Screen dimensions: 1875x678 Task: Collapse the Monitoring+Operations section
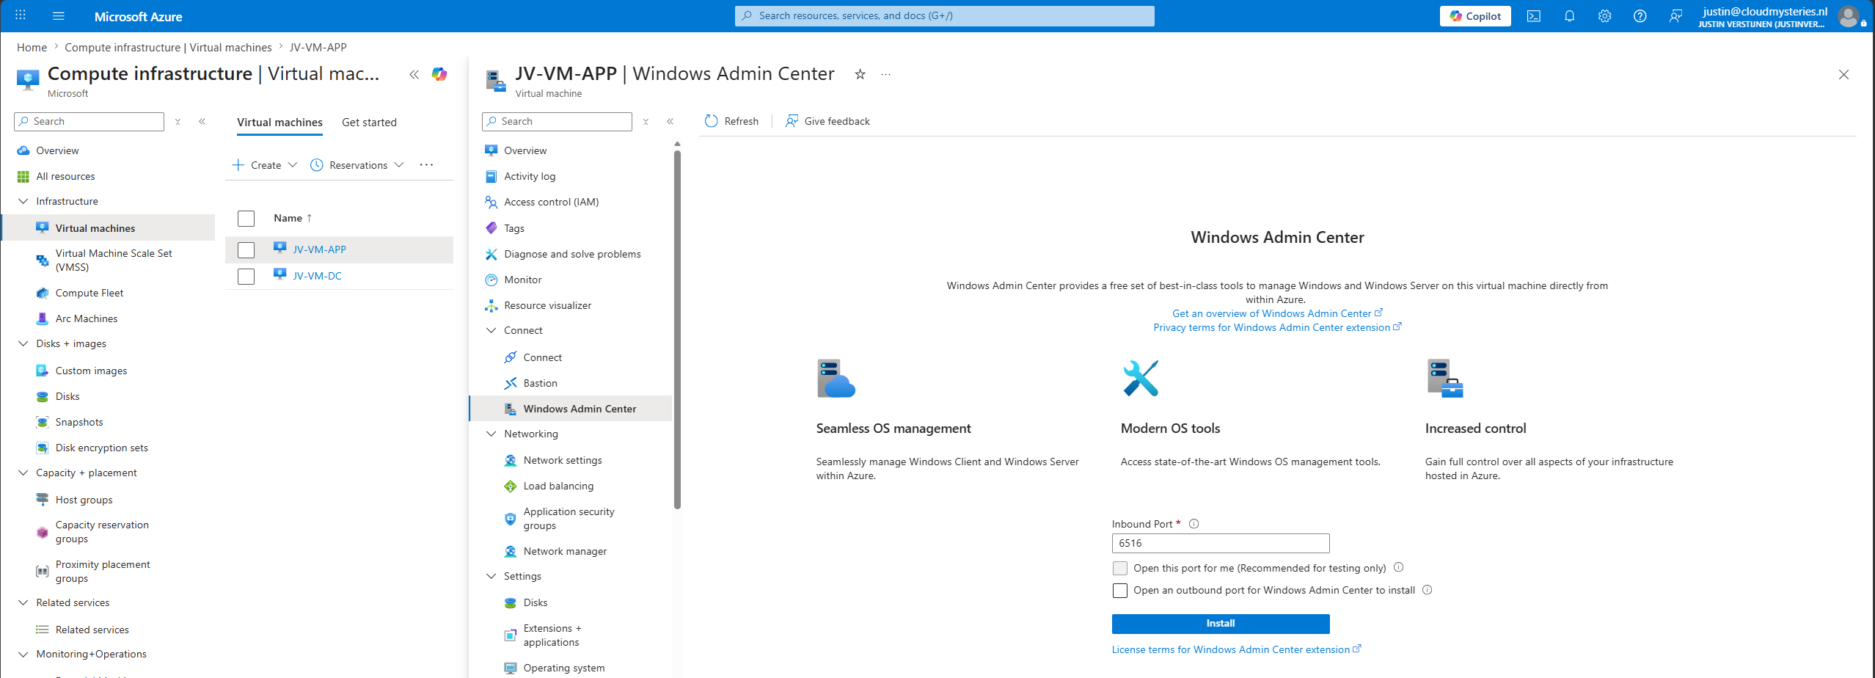pyautogui.click(x=23, y=654)
